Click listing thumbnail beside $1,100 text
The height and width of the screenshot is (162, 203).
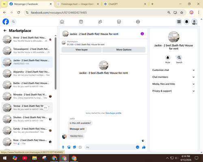click(x=63, y=43)
